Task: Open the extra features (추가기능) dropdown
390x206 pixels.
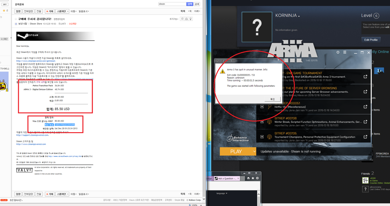Action: click(x=174, y=19)
